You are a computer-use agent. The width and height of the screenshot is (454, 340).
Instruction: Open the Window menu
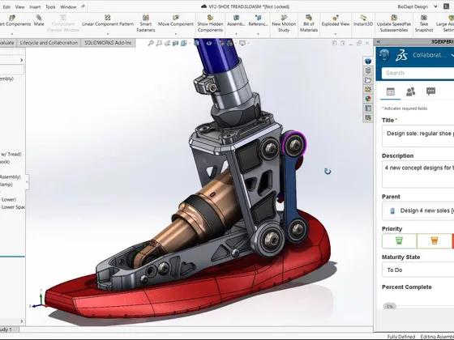point(68,7)
